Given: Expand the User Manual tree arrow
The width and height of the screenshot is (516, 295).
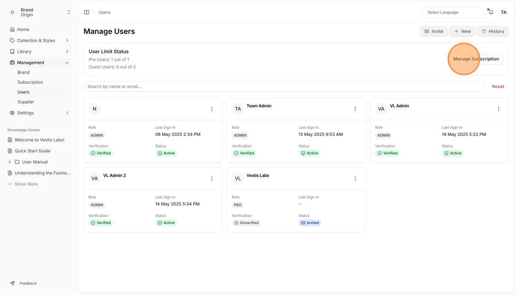Looking at the screenshot, I should click(x=10, y=162).
